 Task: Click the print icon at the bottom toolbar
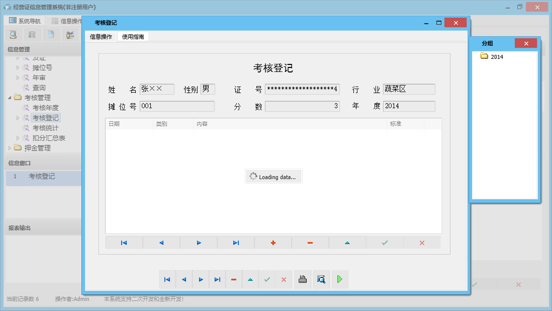pyautogui.click(x=303, y=279)
